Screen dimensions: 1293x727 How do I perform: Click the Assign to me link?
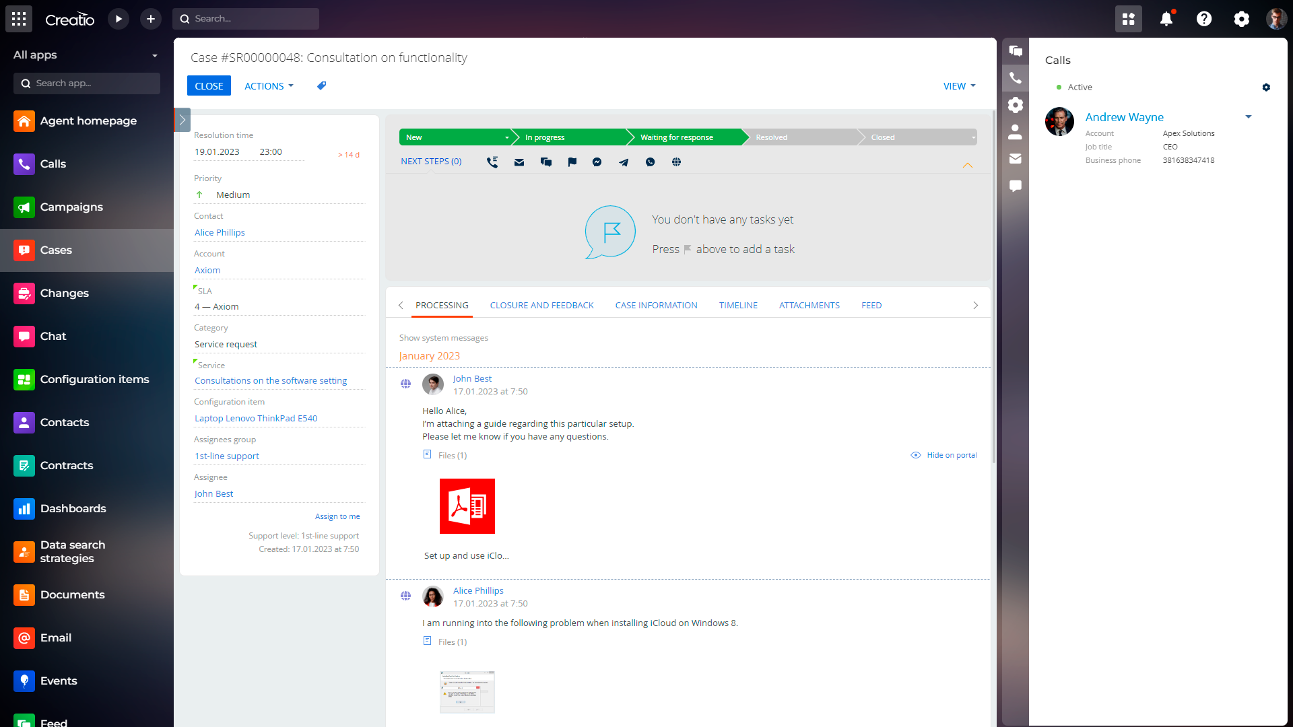(x=337, y=517)
